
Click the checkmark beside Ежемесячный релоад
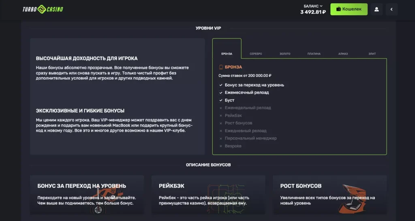pos(221,93)
